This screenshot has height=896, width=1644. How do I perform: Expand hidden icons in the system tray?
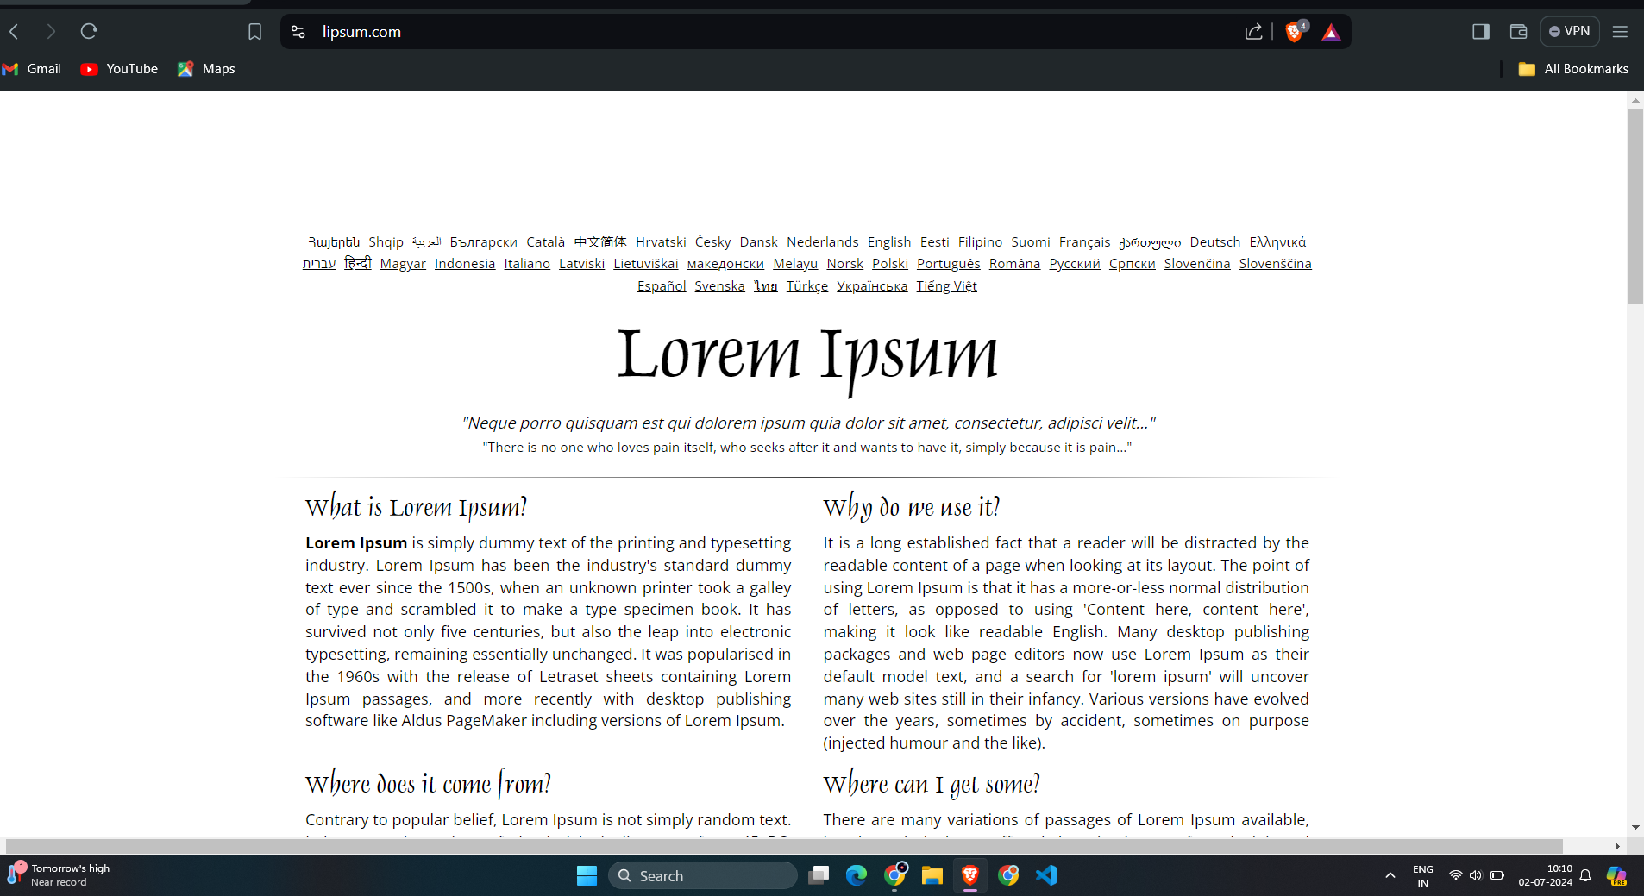click(x=1389, y=874)
